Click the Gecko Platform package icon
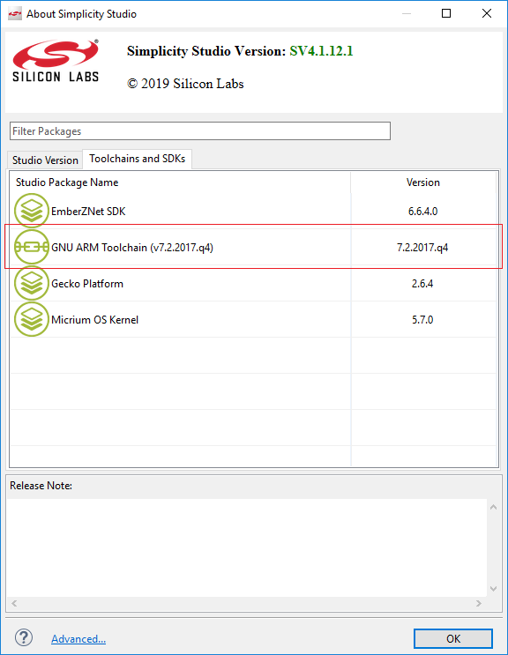The width and height of the screenshot is (508, 655). [x=32, y=284]
